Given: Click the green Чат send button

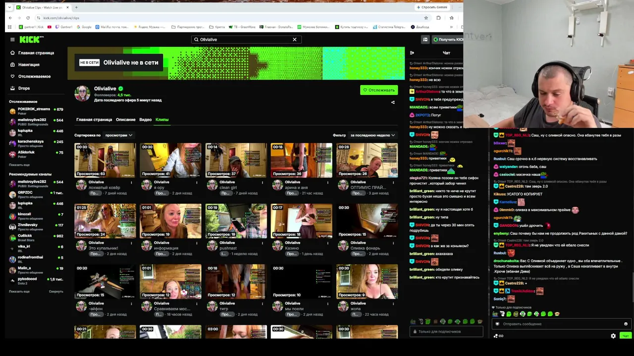Looking at the screenshot, I should 626,336.
